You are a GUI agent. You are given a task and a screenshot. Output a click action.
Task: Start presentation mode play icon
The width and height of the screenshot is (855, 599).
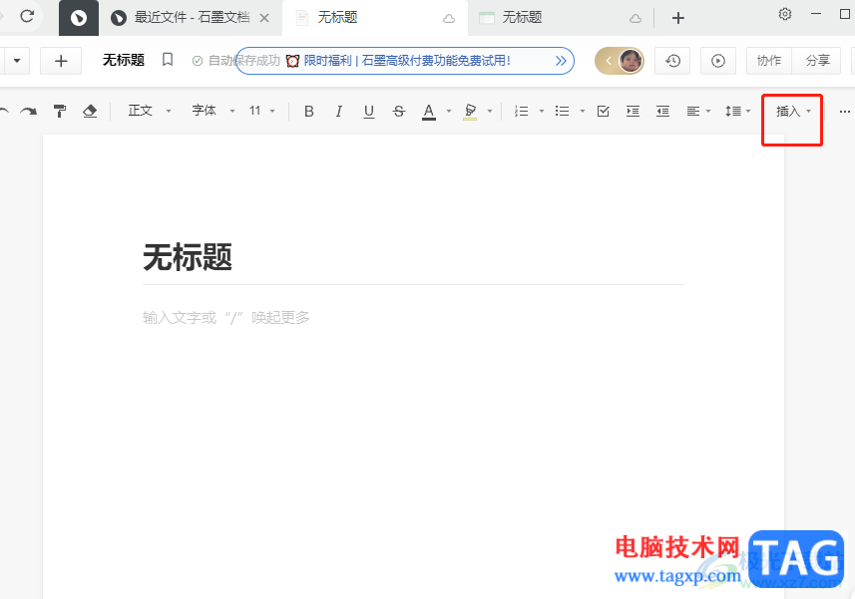pyautogui.click(x=718, y=61)
